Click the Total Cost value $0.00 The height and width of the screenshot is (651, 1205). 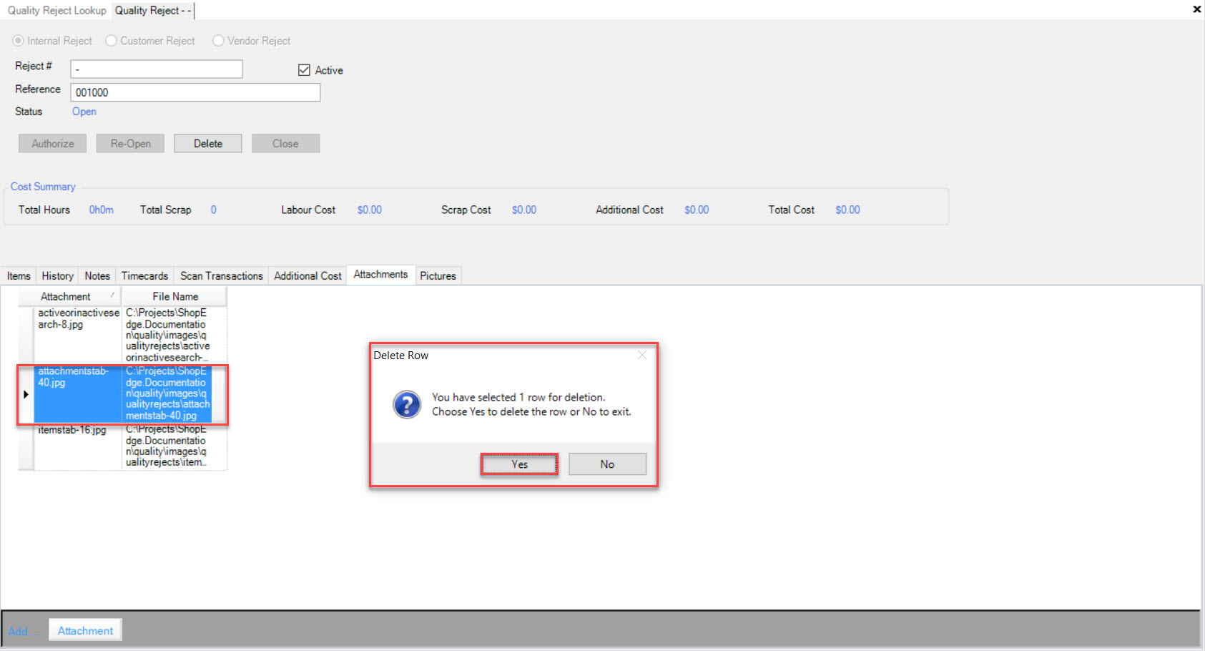click(x=847, y=210)
